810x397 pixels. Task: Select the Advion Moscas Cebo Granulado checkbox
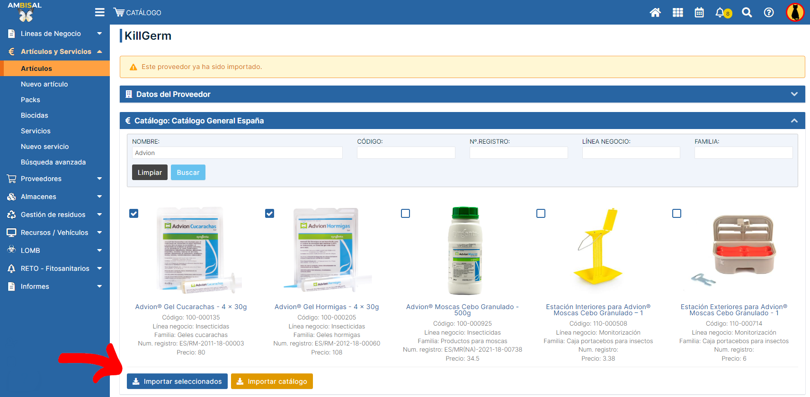pos(405,214)
